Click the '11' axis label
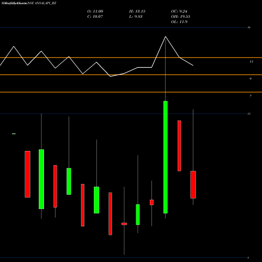Screen dimensions: 262x262 click(251, 62)
